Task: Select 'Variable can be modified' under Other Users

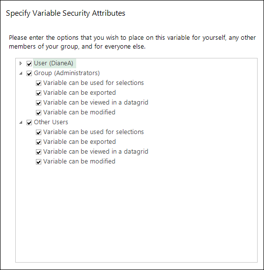Action: tap(79, 162)
